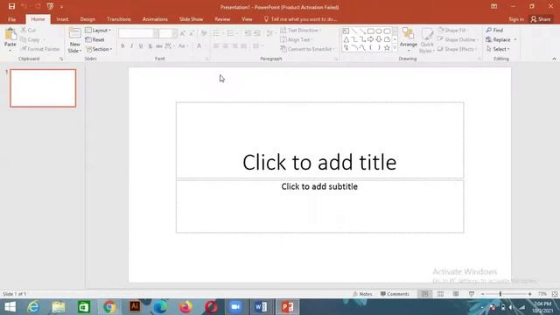560x315 pixels.
Task: Collapse the ribbon with the caret
Action: click(x=554, y=59)
